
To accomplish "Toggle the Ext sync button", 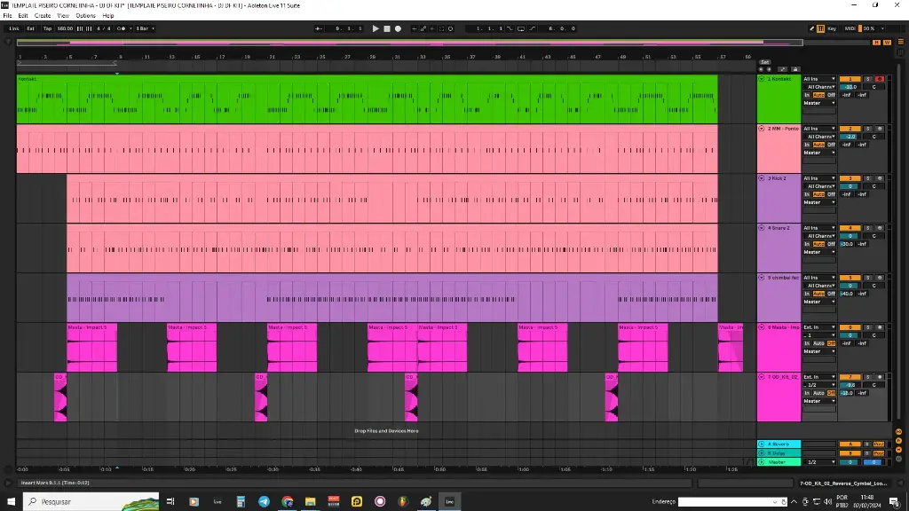I will (31, 28).
